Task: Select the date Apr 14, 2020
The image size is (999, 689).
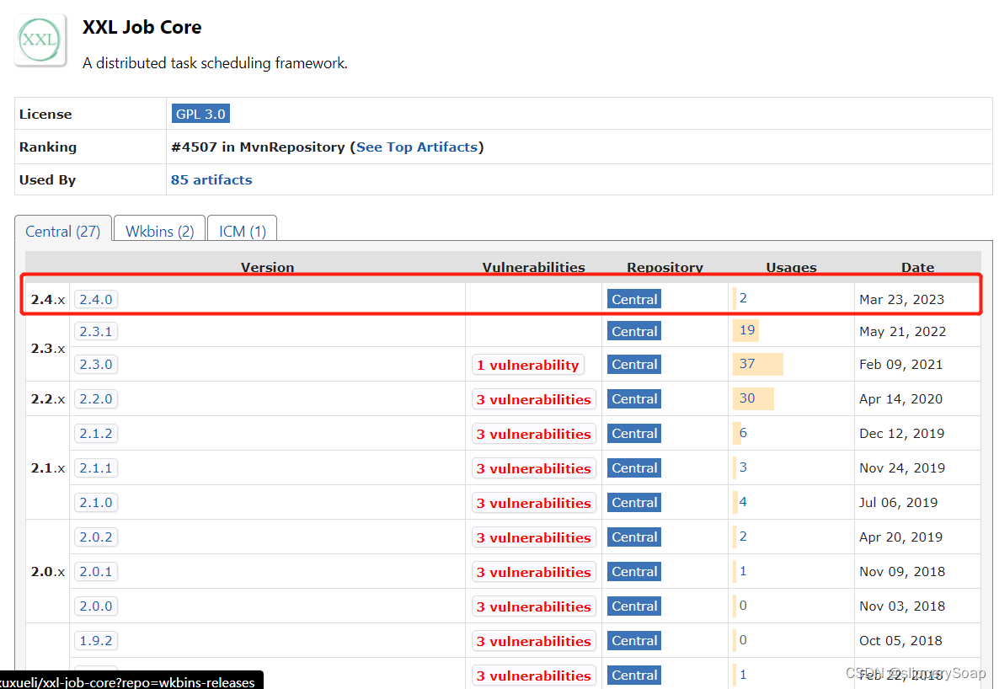Action: coord(901,399)
